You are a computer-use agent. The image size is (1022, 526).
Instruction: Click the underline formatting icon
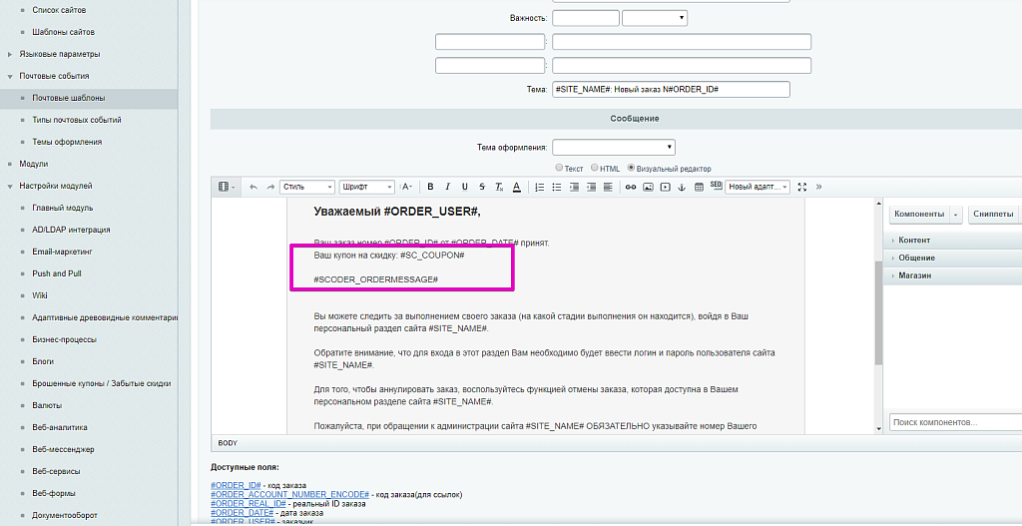[x=464, y=187]
